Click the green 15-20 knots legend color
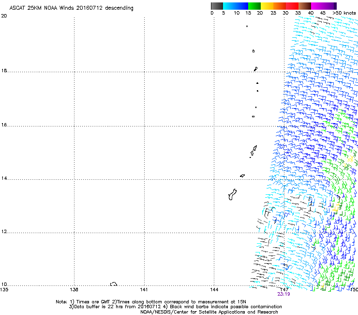This screenshot has width=358, height=315. click(x=254, y=6)
